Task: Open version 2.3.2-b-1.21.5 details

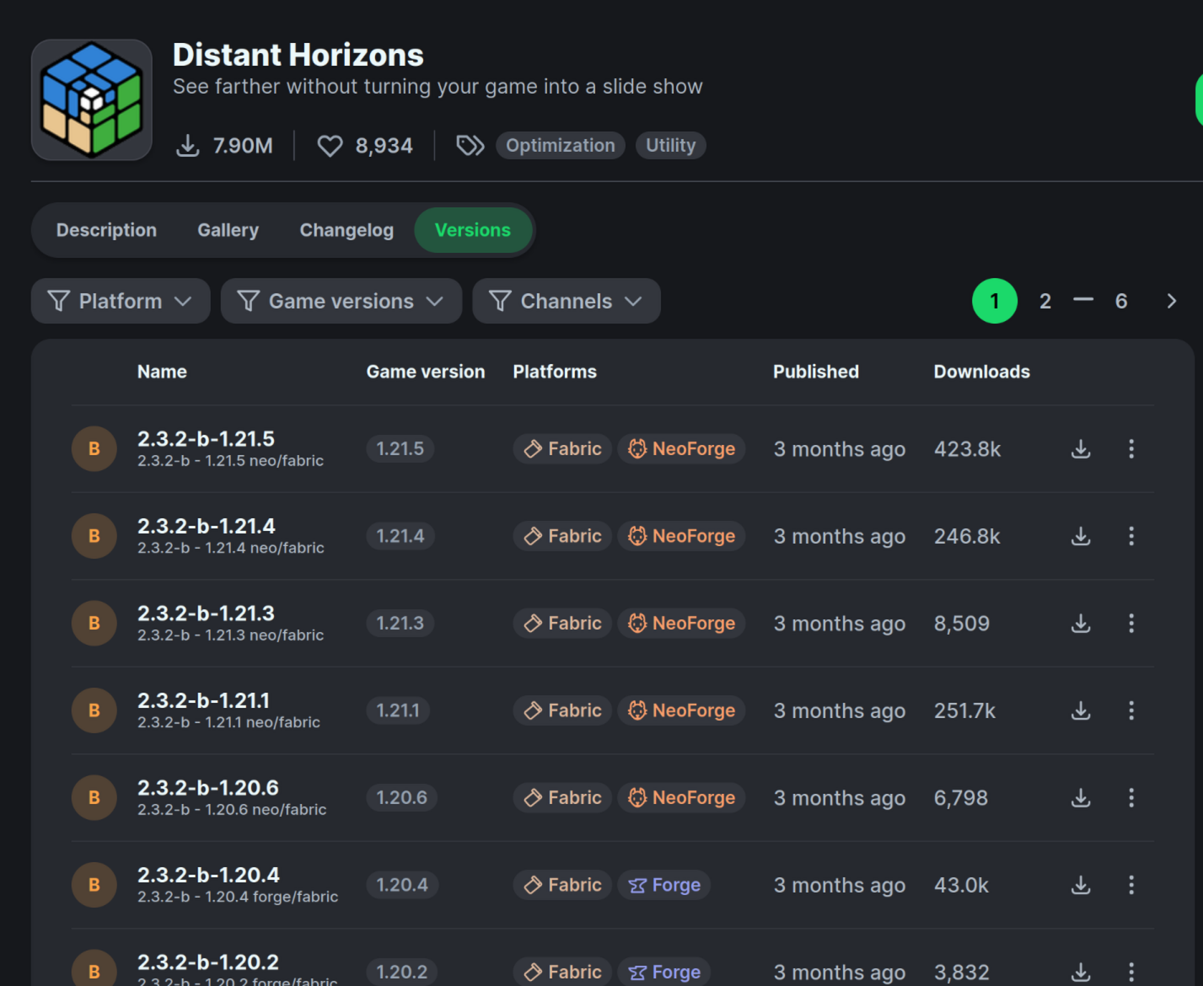Action: 206,439
